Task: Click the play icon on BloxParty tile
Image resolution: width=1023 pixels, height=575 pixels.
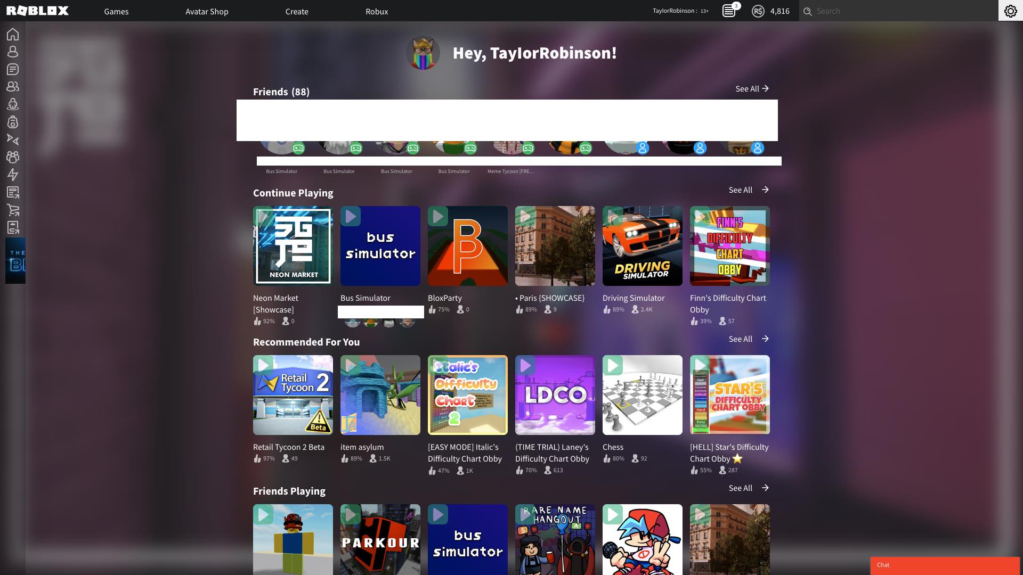Action: pyautogui.click(x=438, y=216)
